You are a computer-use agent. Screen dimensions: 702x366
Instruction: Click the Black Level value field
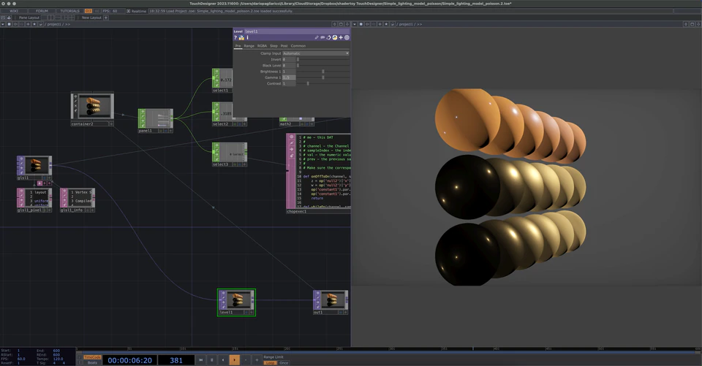pos(289,65)
